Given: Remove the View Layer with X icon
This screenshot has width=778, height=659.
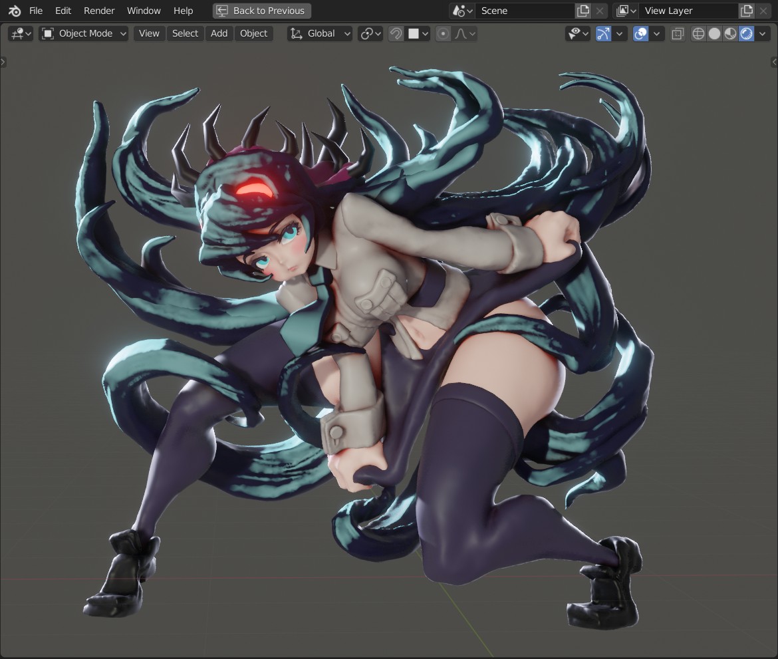Looking at the screenshot, I should click(763, 11).
